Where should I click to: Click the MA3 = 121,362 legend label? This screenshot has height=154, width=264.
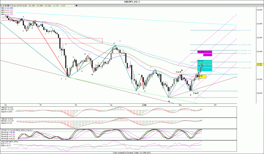(x=7, y=12)
